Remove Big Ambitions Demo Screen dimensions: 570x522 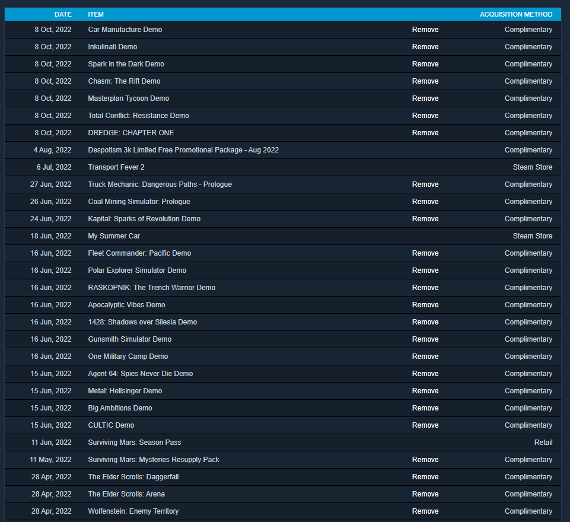(x=425, y=408)
